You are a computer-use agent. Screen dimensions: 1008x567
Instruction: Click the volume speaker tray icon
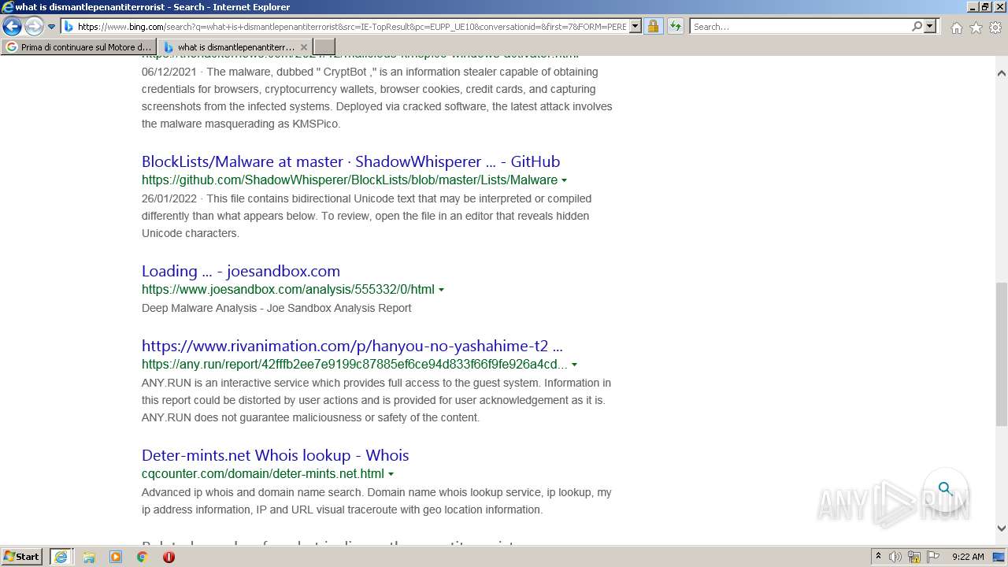coord(895,557)
